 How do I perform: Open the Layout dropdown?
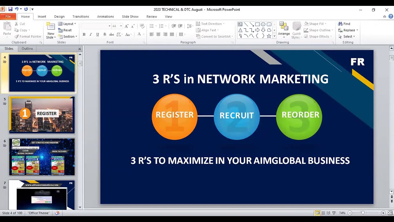tap(67, 24)
